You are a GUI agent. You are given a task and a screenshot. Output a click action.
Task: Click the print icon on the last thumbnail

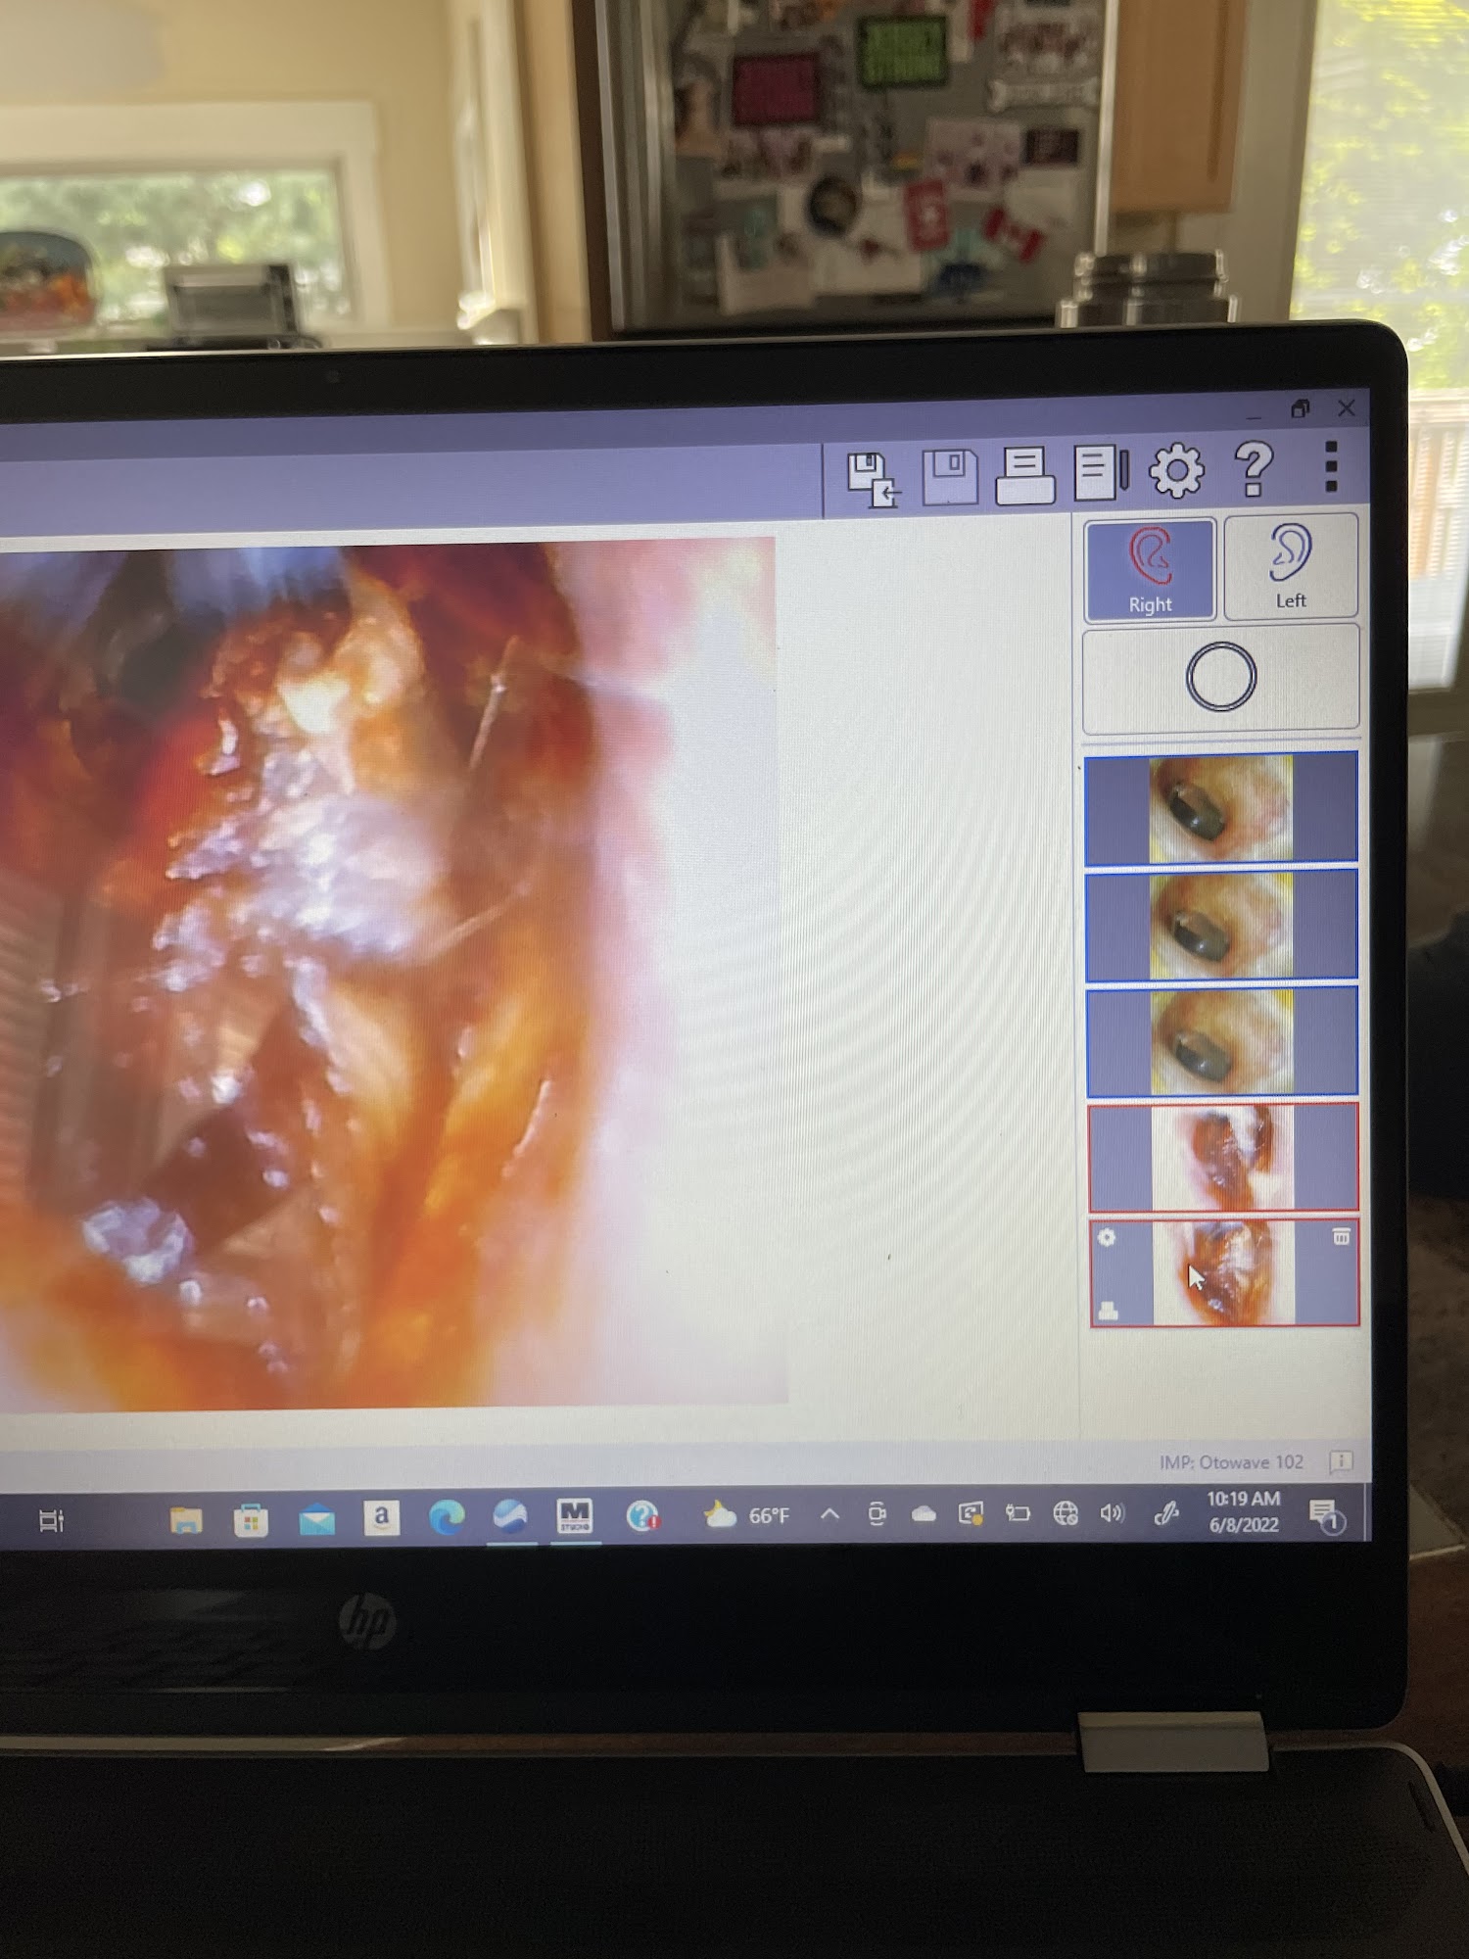[x=1109, y=1311]
